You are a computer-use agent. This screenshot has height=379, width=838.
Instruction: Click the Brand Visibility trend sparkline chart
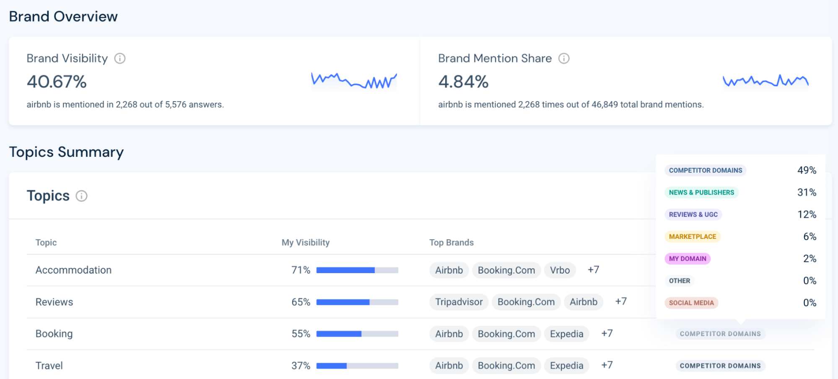point(354,80)
